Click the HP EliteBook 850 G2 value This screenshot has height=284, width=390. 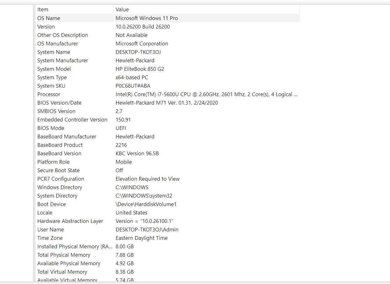click(x=140, y=69)
